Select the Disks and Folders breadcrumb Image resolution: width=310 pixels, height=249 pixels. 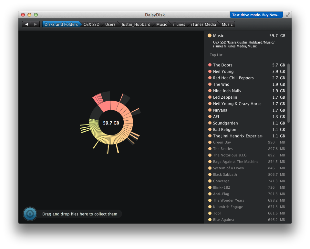pos(61,24)
